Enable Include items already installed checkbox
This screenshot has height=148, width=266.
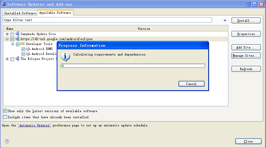[5, 117]
